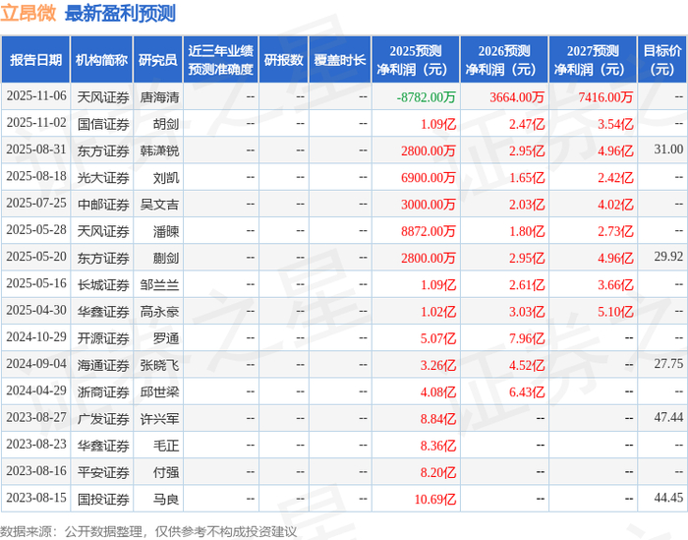The width and height of the screenshot is (688, 540).
Task: Select the 报告日期 column header
Action: point(35,60)
